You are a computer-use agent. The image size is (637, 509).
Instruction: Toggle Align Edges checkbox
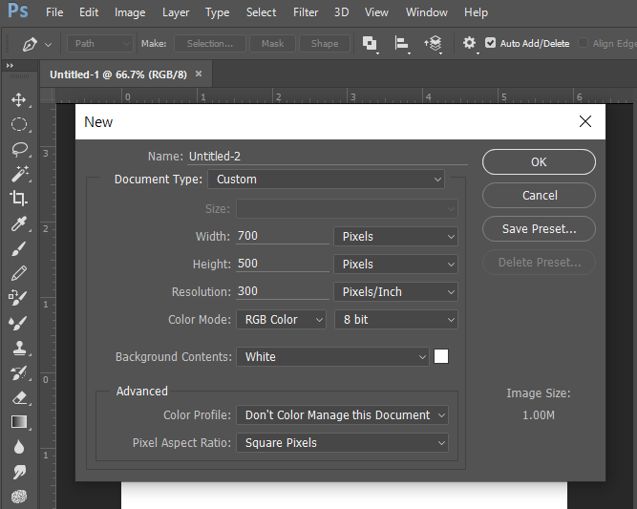pyautogui.click(x=583, y=43)
